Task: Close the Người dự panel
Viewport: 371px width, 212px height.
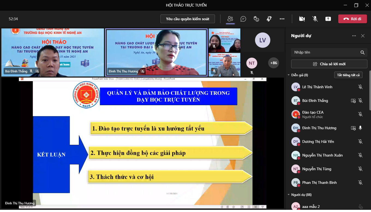Action: pyautogui.click(x=363, y=36)
